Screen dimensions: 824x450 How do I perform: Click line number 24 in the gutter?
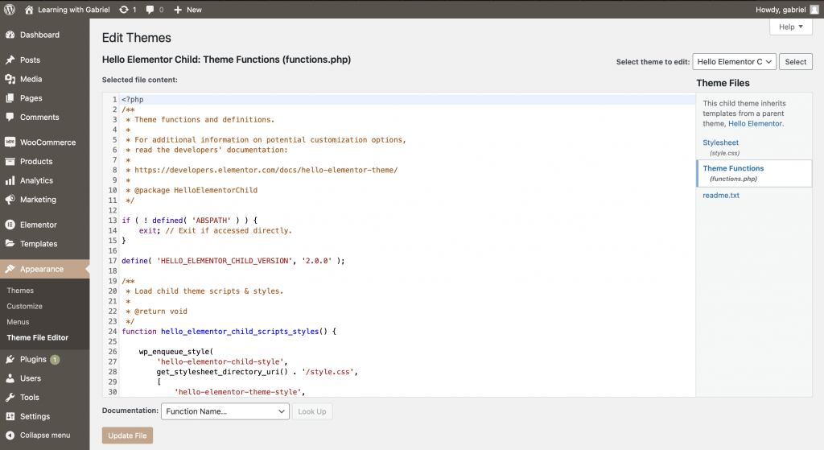[x=113, y=331]
